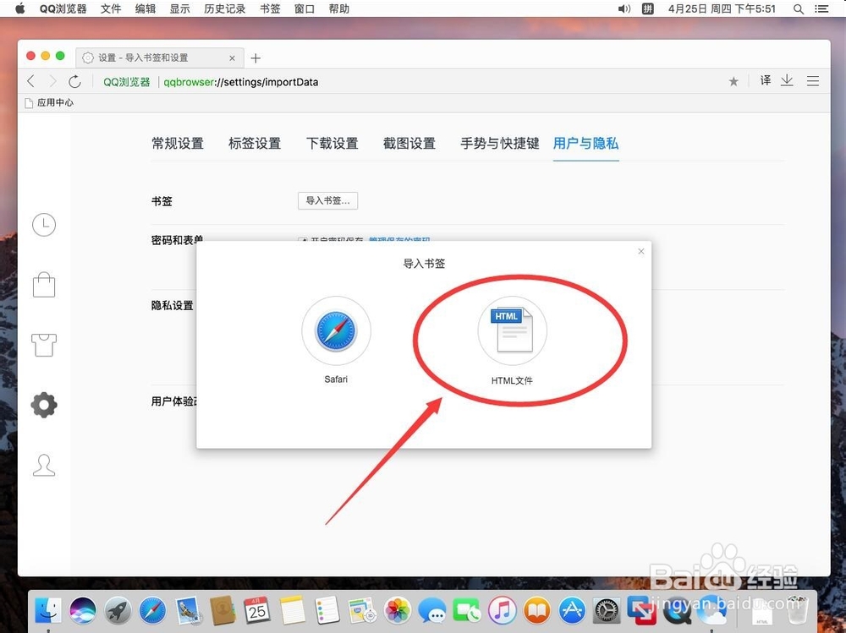This screenshot has height=633, width=846.
Task: Open Finder from the Dock
Action: coord(48,610)
